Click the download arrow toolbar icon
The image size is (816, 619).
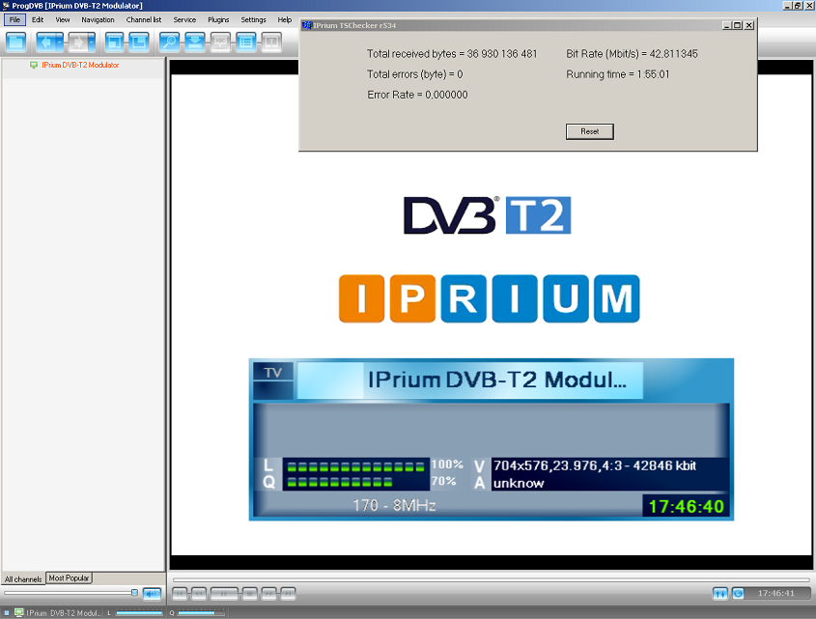point(195,42)
